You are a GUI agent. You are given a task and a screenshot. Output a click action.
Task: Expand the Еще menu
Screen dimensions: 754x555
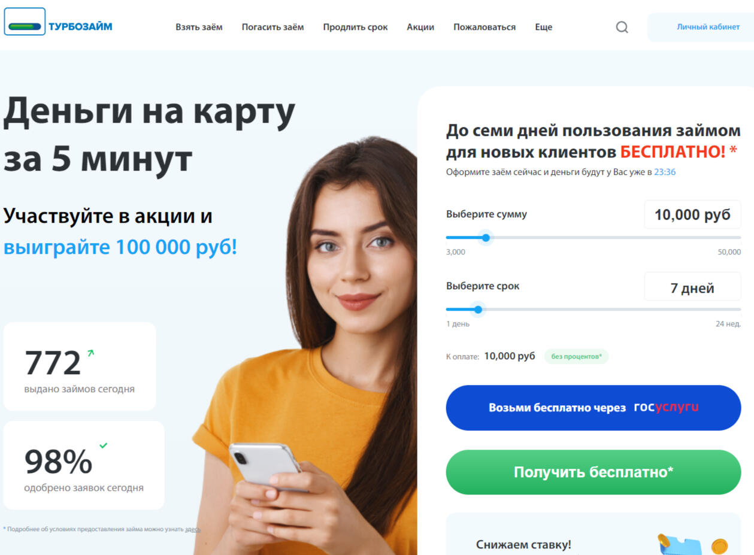(543, 27)
